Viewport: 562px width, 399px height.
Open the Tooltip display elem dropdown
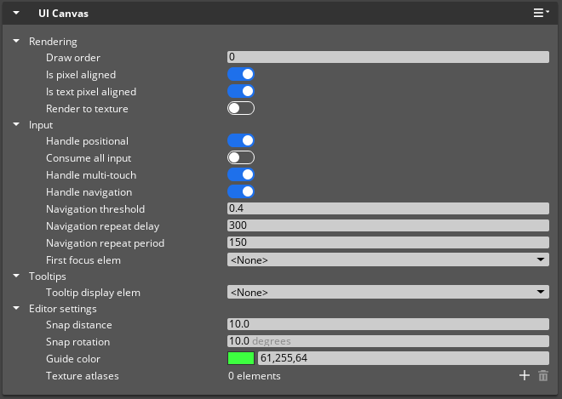click(x=387, y=292)
